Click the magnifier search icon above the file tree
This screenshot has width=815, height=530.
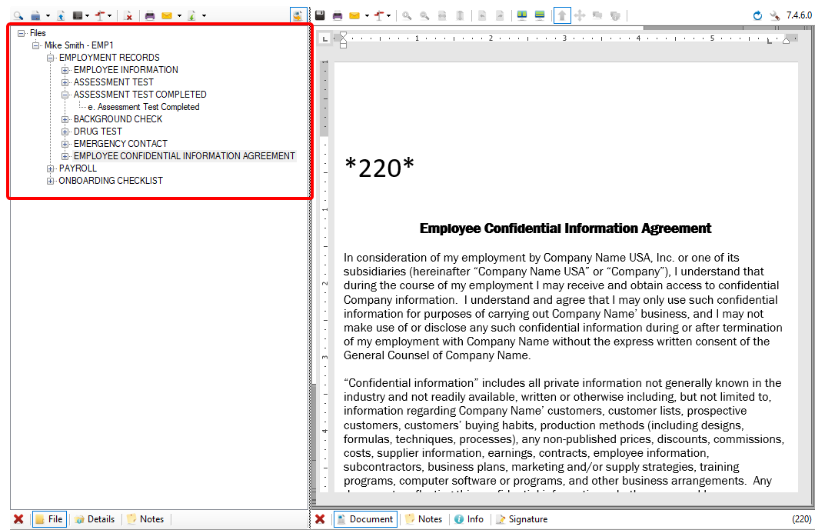[x=18, y=15]
